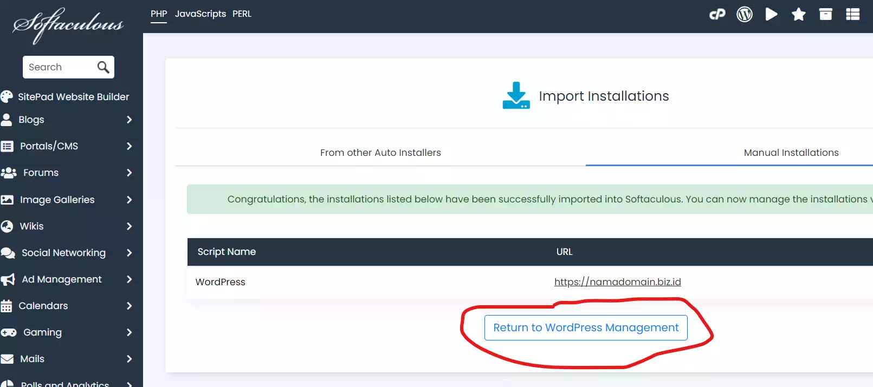Image resolution: width=873 pixels, height=387 pixels.
Task: Click the Calendars grid icon
Action: pos(7,306)
